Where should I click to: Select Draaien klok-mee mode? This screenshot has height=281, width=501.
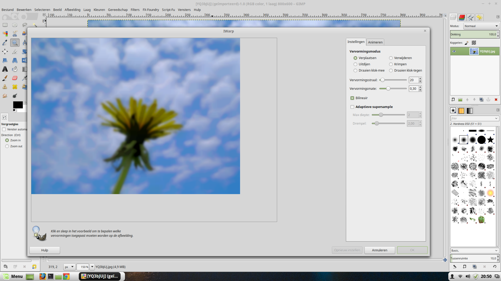[x=369, y=71]
